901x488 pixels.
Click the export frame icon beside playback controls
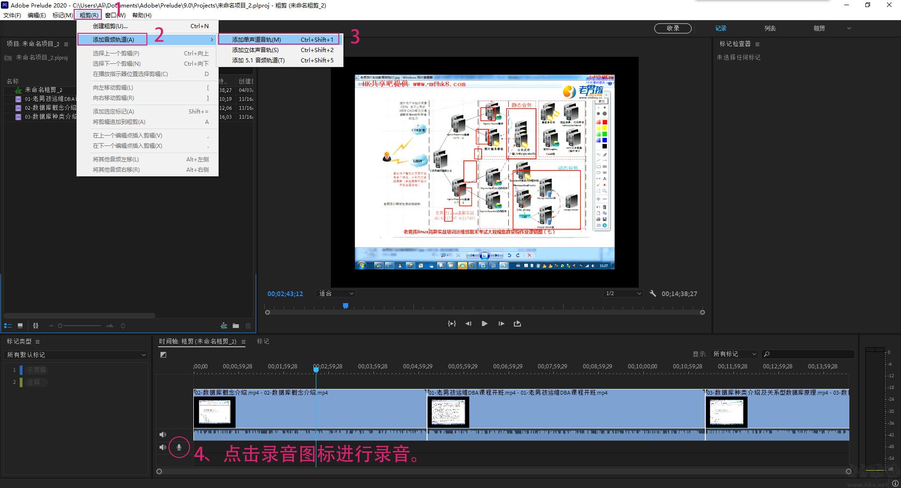pyautogui.click(x=517, y=323)
